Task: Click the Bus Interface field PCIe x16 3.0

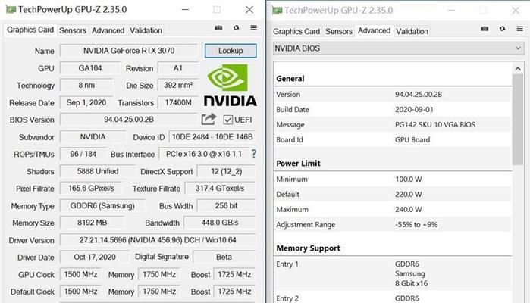Action: [204, 154]
